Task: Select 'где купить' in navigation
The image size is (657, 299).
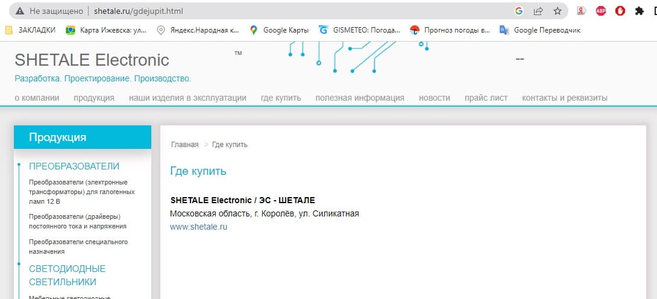Action: [x=281, y=98]
